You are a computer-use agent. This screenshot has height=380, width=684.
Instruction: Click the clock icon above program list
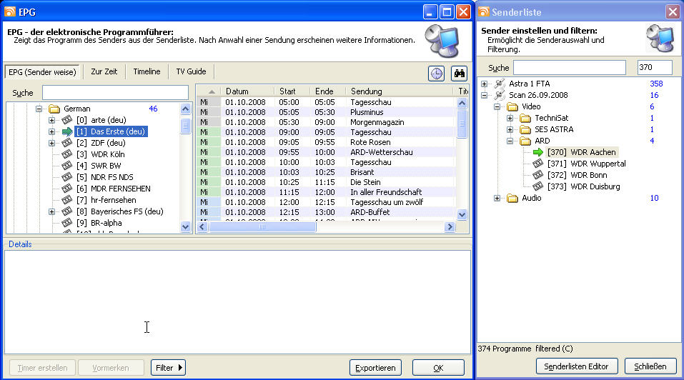coord(436,73)
